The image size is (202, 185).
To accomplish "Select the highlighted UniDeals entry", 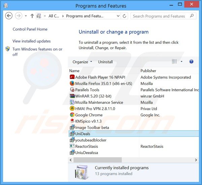I will 134,134.
